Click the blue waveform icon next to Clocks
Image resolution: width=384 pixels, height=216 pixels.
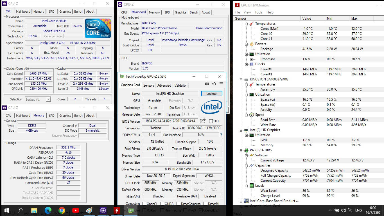point(252,64)
